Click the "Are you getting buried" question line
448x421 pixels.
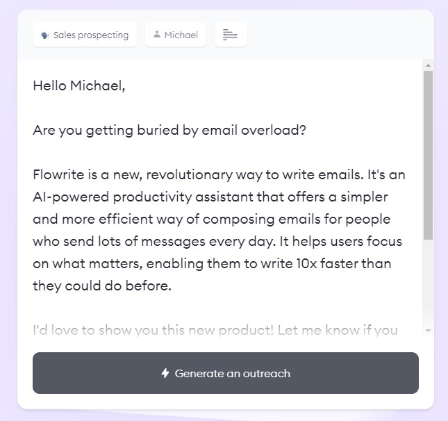(169, 131)
